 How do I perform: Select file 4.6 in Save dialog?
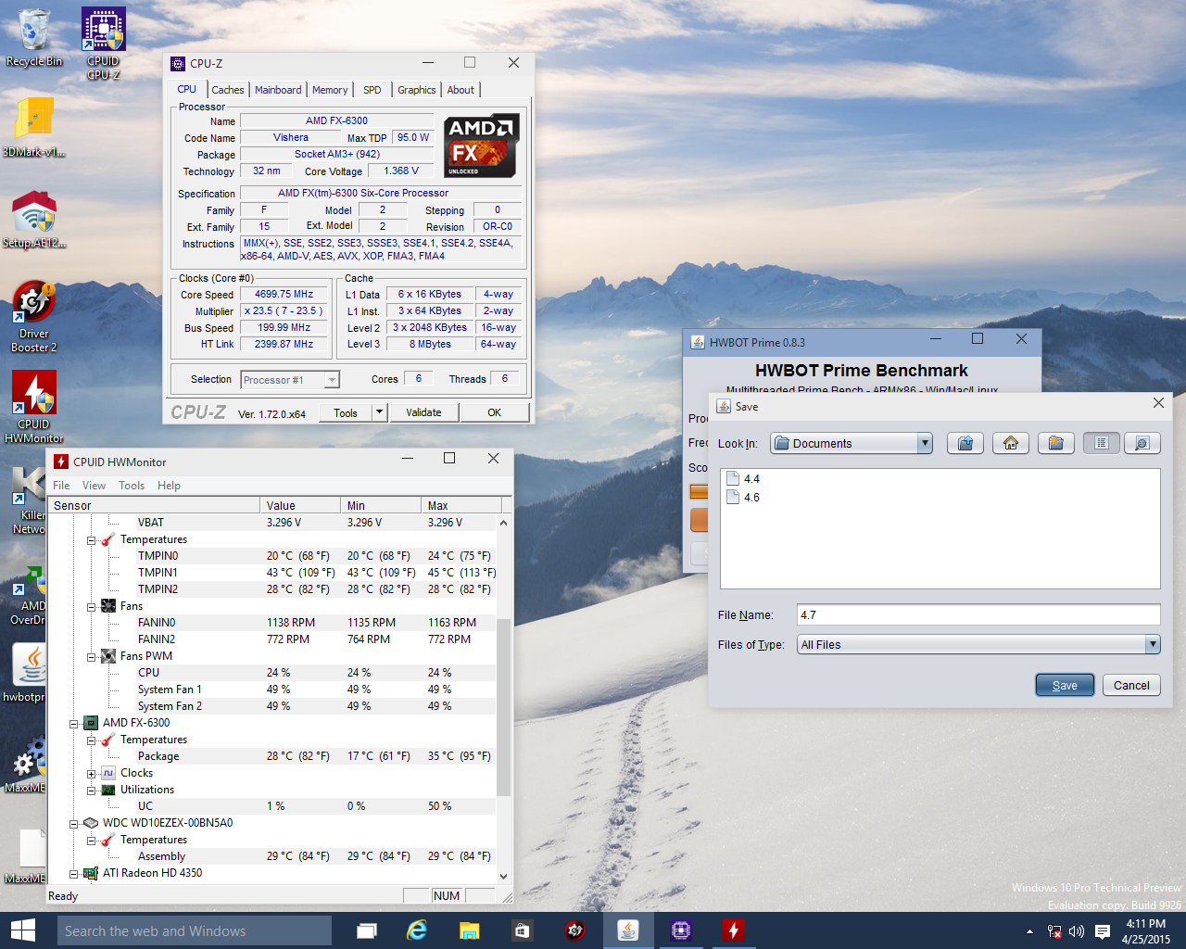pyautogui.click(x=751, y=498)
